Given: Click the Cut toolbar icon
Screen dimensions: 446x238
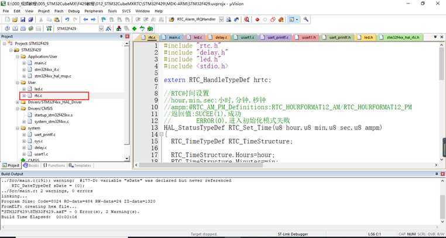Looking at the screenshot, I should 41,20.
